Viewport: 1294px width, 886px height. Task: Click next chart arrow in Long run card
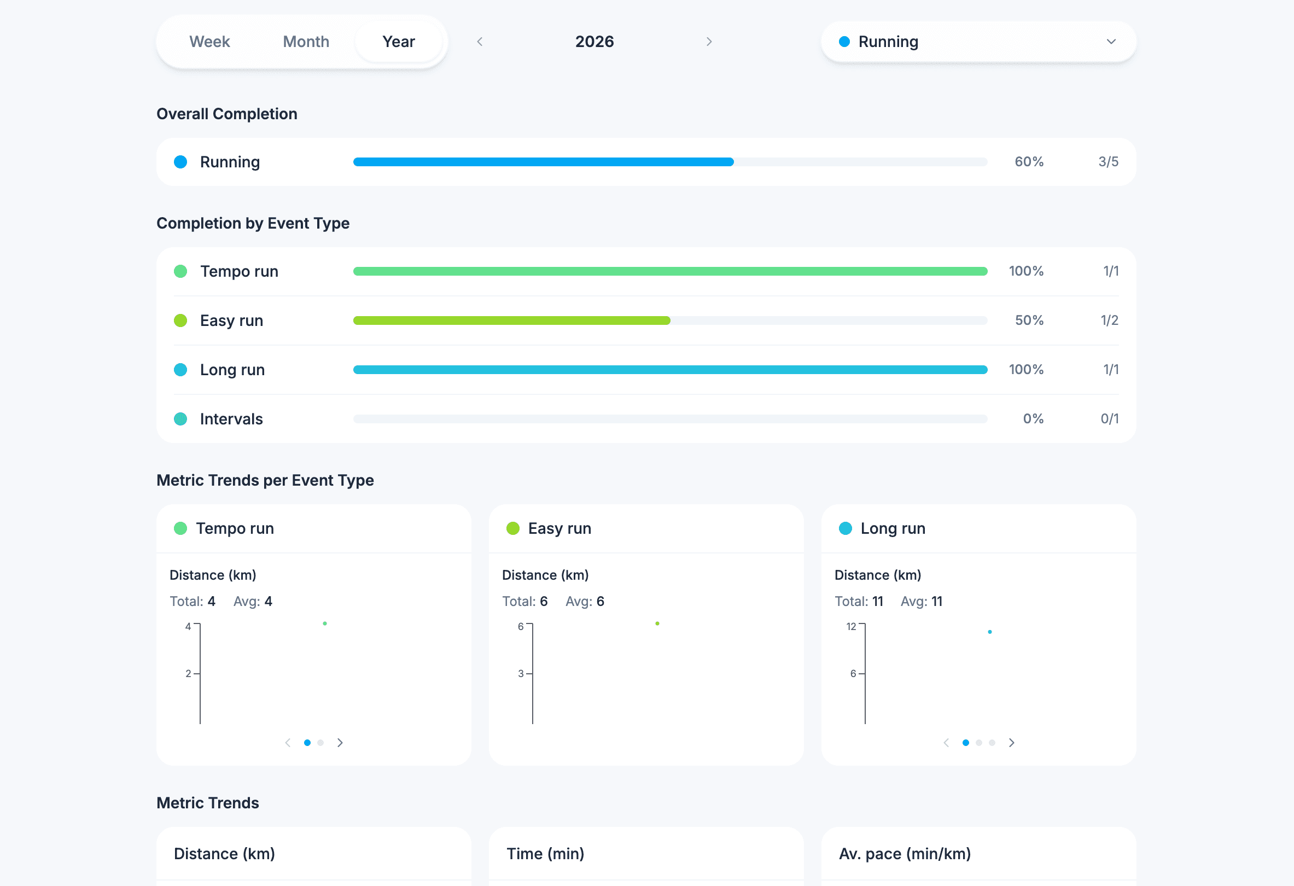pos(1012,743)
